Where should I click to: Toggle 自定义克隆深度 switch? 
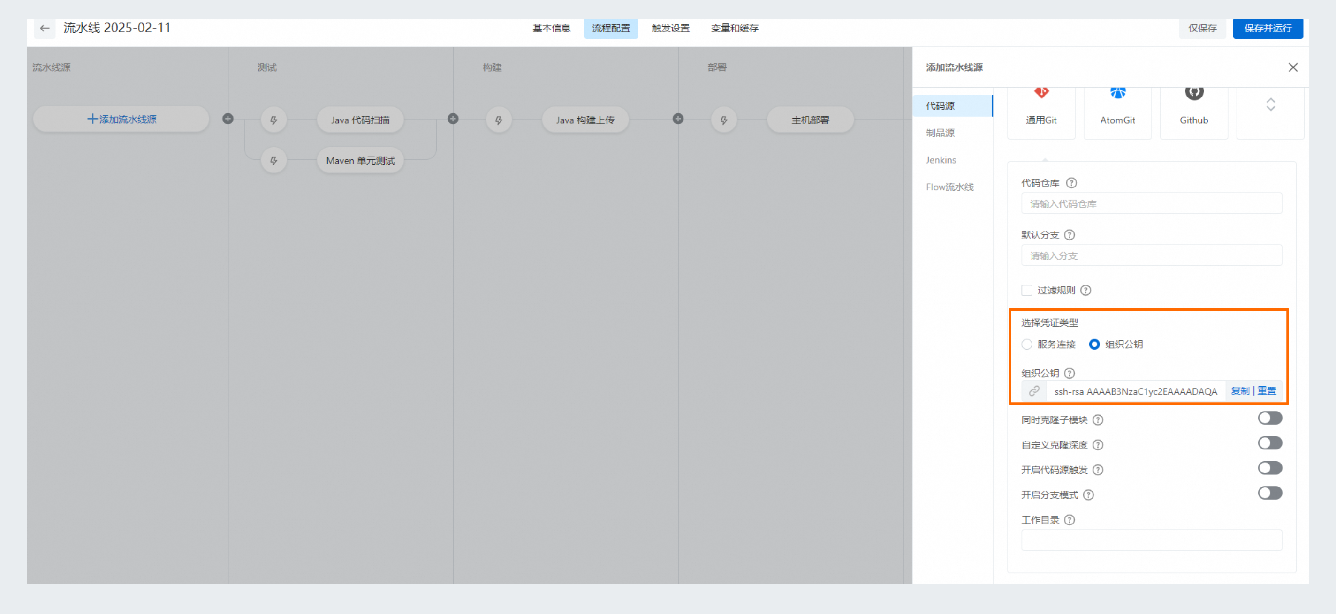tap(1270, 443)
